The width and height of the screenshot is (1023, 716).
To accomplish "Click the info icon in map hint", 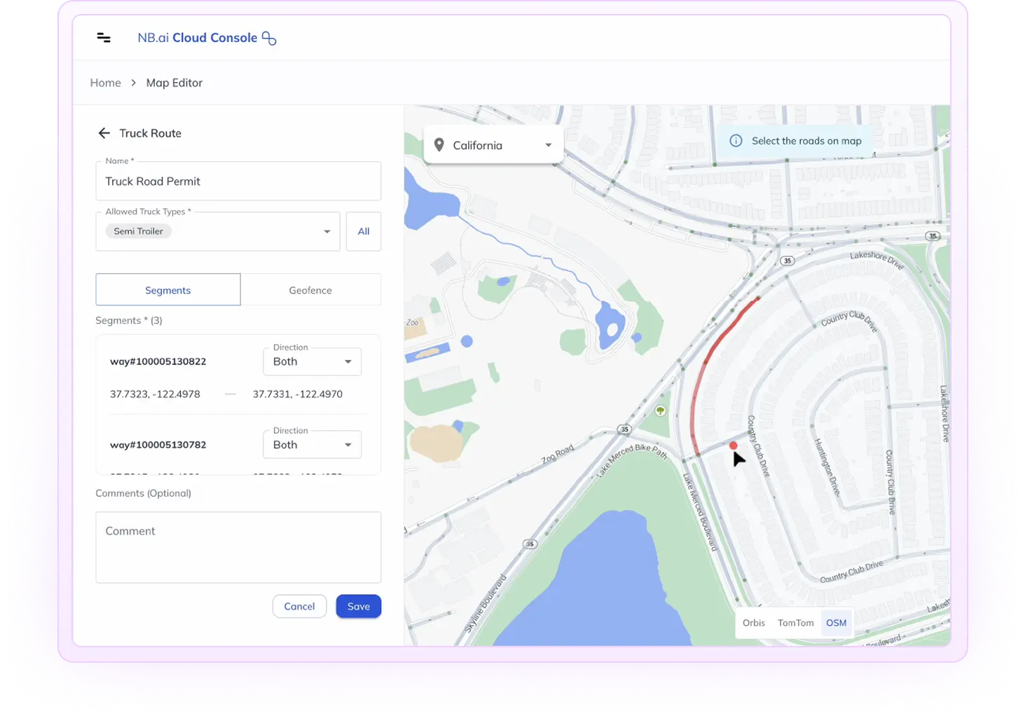I will click(736, 141).
